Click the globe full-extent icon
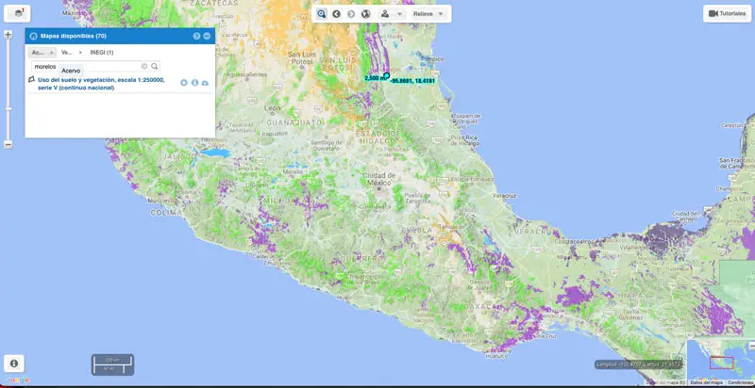This screenshot has height=388, width=755. coord(364,14)
